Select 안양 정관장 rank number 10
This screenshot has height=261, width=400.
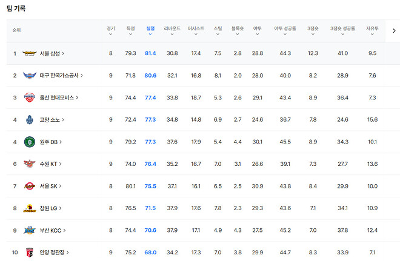pyautogui.click(x=15, y=253)
